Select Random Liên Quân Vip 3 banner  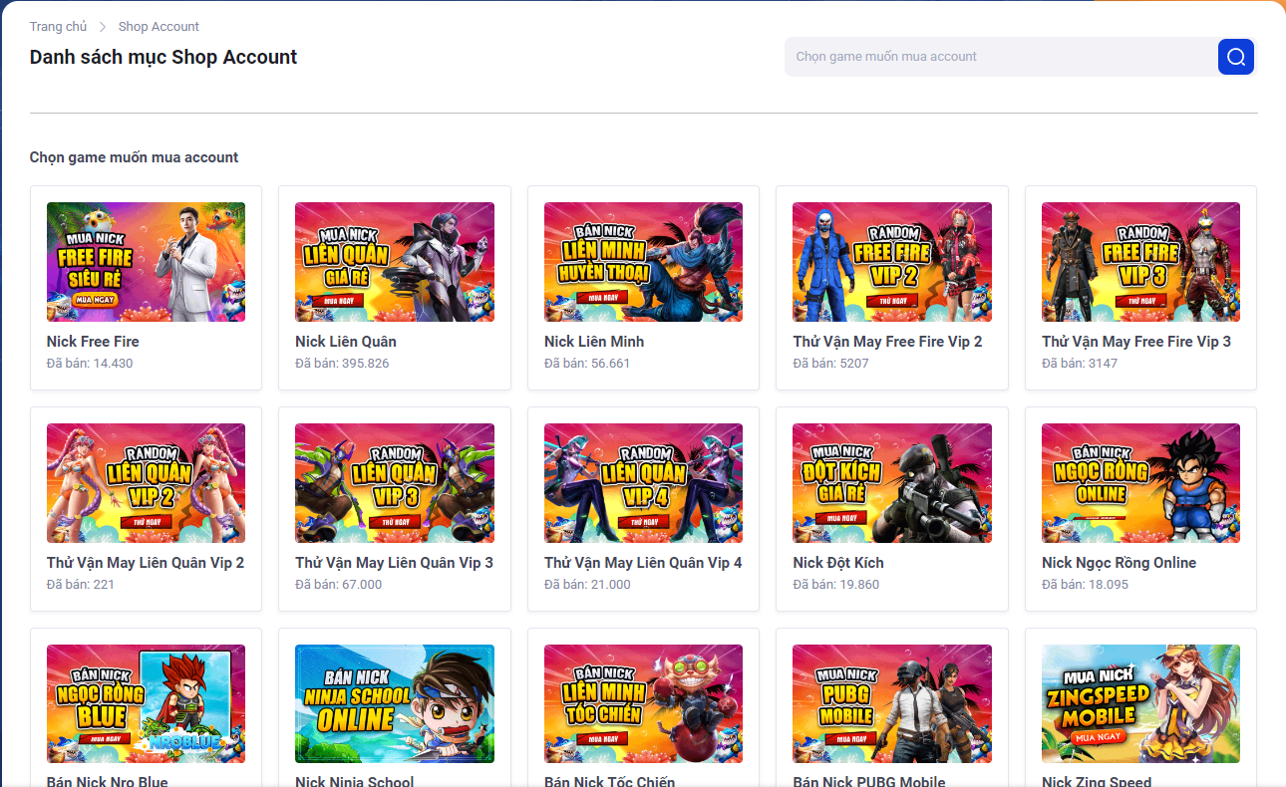coord(395,483)
